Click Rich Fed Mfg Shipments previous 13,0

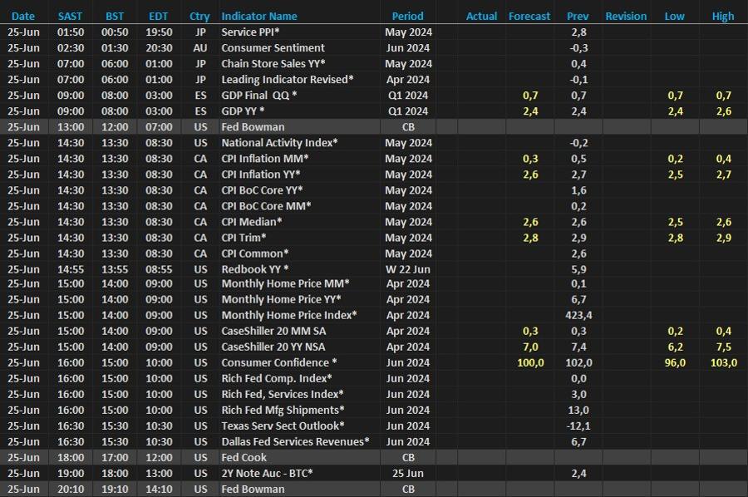click(x=578, y=410)
